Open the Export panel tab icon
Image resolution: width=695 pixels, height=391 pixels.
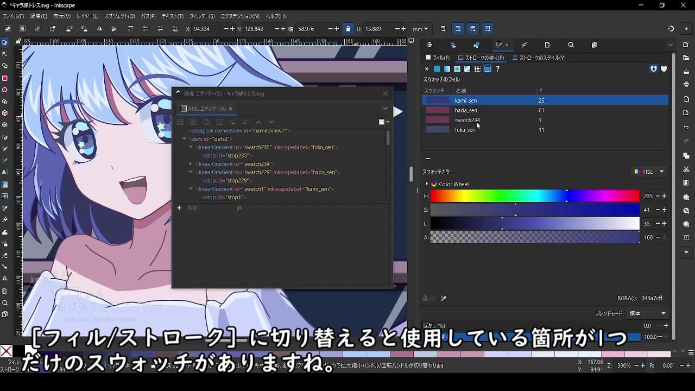[x=547, y=45]
